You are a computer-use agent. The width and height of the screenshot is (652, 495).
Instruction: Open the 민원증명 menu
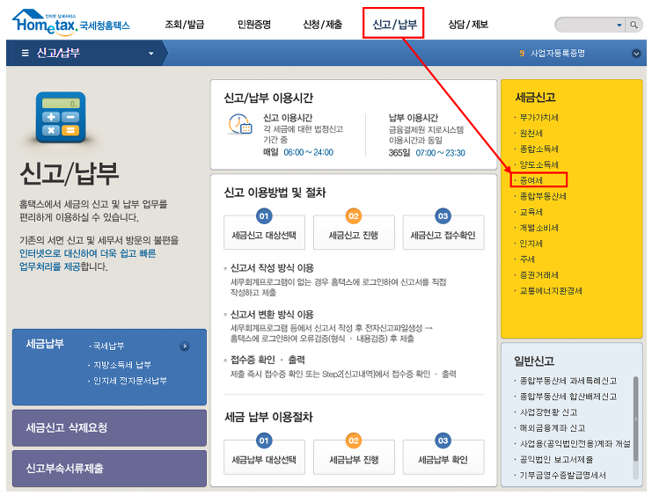coord(254,25)
